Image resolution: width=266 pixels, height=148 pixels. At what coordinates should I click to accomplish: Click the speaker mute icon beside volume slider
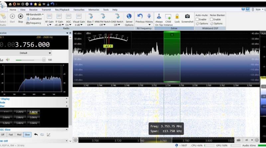pyautogui.click(x=8, y=60)
